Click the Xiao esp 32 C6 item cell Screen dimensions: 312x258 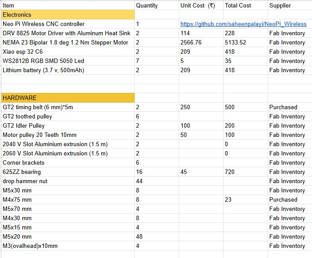pyautogui.click(x=68, y=52)
